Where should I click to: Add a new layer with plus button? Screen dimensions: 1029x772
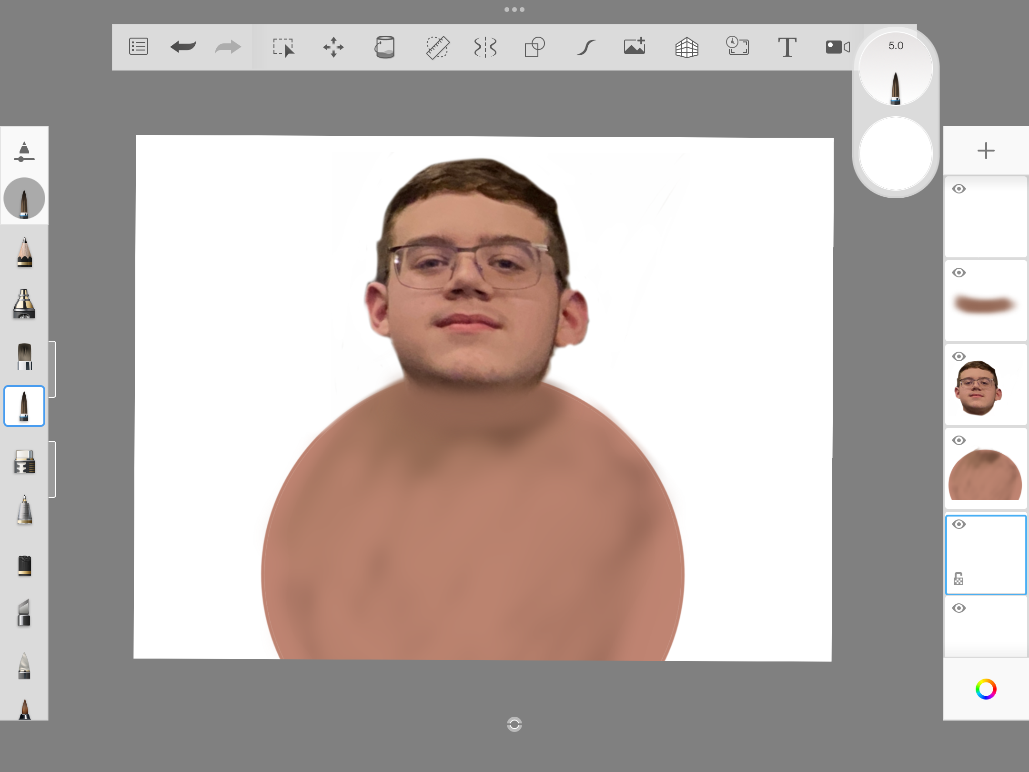pos(986,151)
